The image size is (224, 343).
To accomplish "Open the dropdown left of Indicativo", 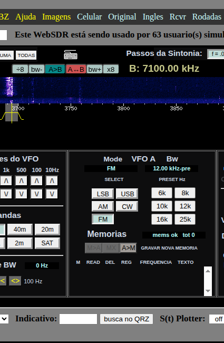I will tap(4, 319).
